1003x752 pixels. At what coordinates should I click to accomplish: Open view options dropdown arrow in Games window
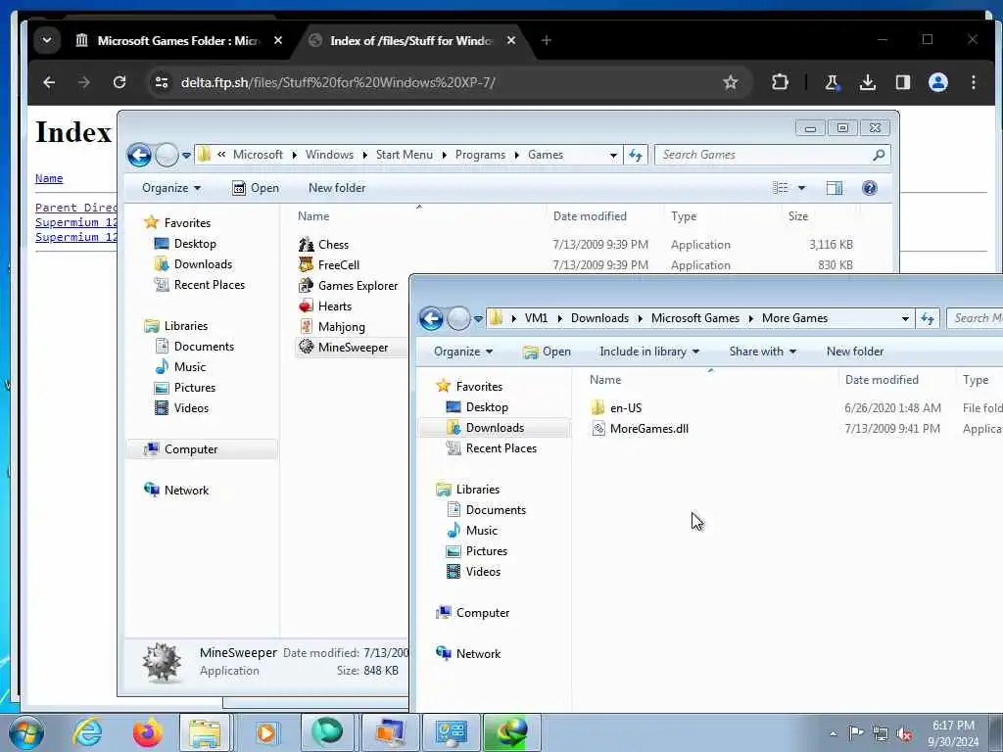click(x=801, y=188)
